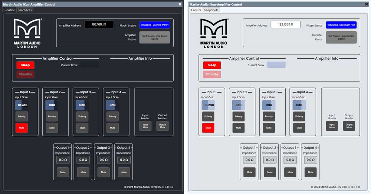Click the Amplifier Address field in the dark window
The width and height of the screenshot is (371, 194).
coord(99,24)
